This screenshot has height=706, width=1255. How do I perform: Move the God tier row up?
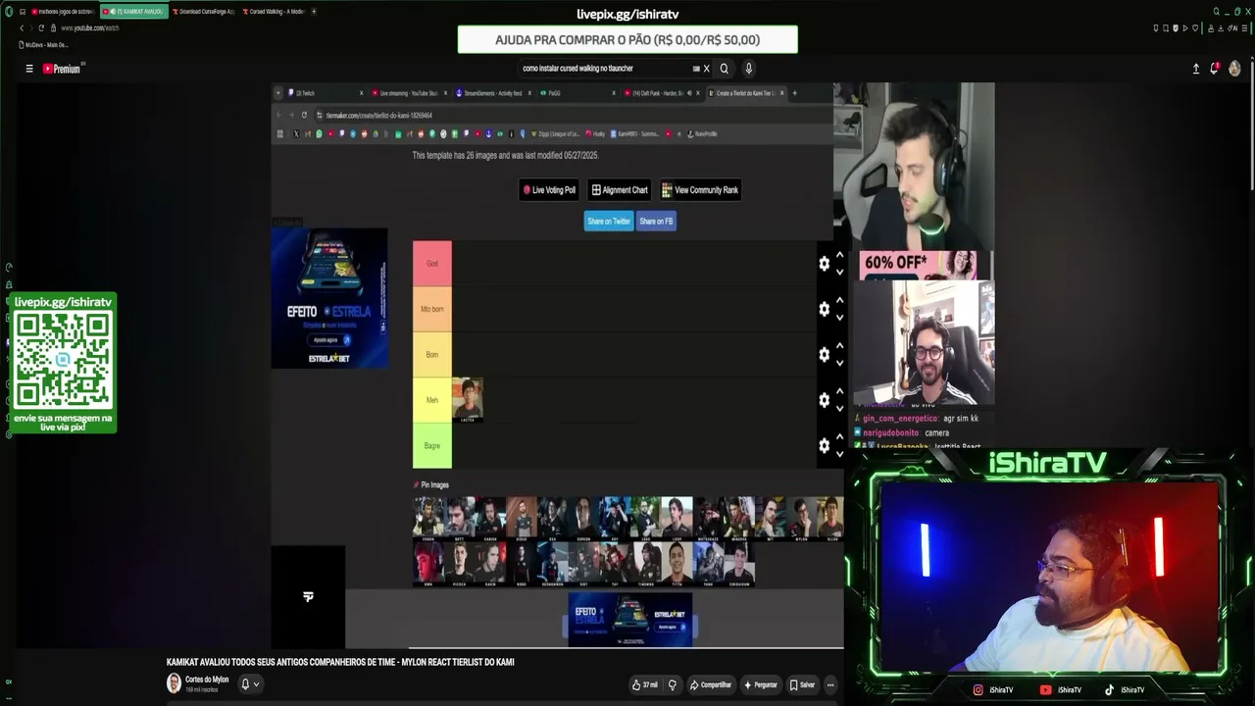839,255
